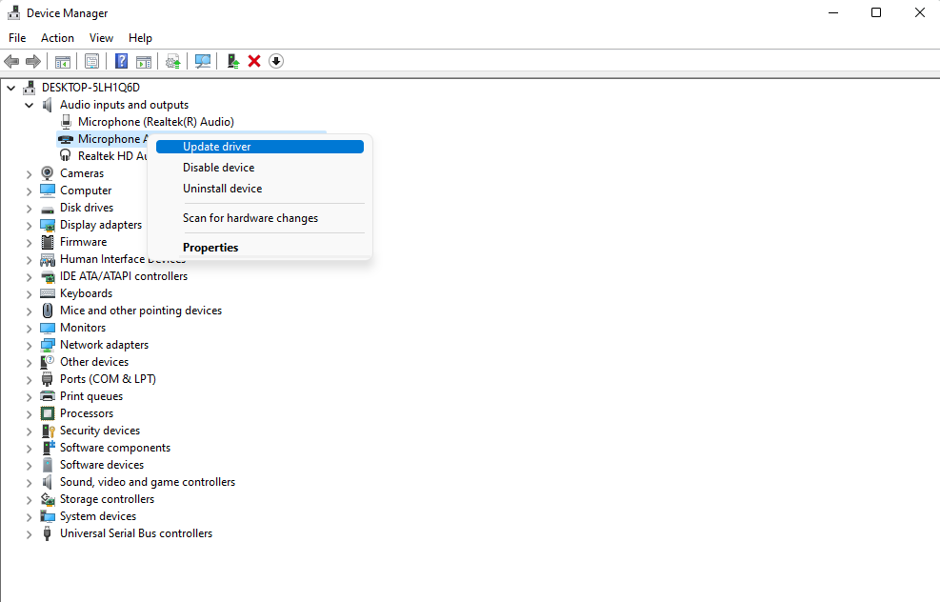Expand the IDE ATA/ATAPI controllers chevron
The height and width of the screenshot is (602, 940).
tap(29, 277)
